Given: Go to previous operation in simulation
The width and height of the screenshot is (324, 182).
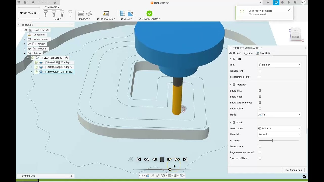Looking at the screenshot, I should tap(147, 159).
